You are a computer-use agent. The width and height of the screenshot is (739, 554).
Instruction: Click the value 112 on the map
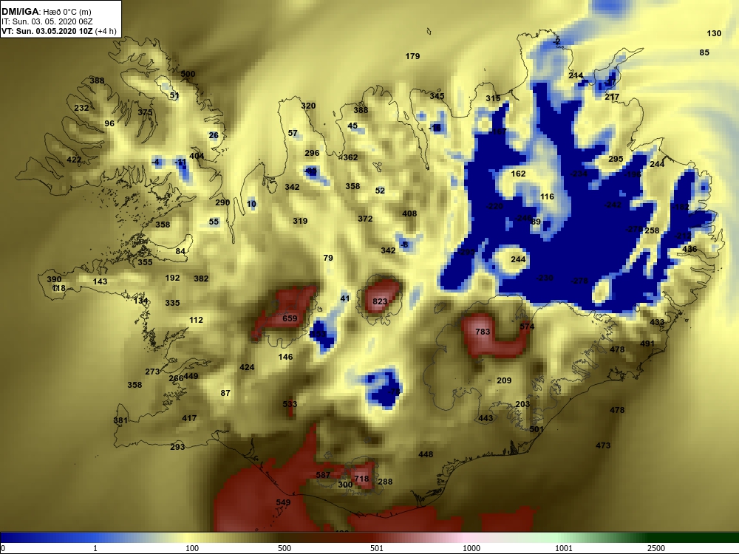pos(196,320)
